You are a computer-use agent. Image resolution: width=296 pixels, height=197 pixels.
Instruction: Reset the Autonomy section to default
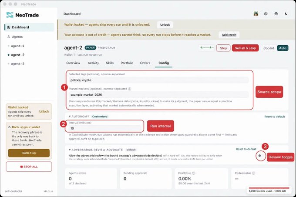[x=275, y=117]
